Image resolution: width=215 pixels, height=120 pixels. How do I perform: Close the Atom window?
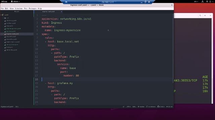[x=172, y=5]
